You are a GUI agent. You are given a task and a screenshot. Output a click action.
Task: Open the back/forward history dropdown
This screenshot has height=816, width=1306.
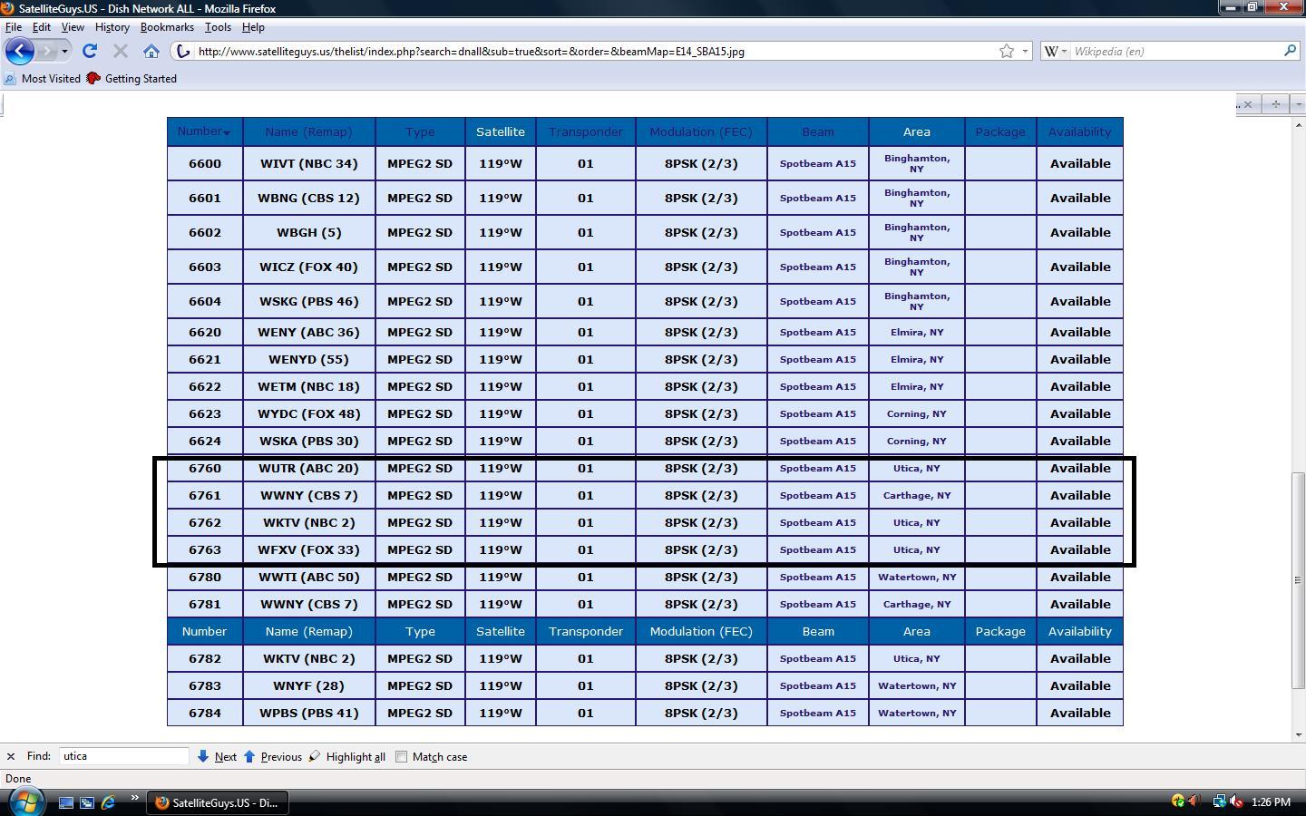64,51
